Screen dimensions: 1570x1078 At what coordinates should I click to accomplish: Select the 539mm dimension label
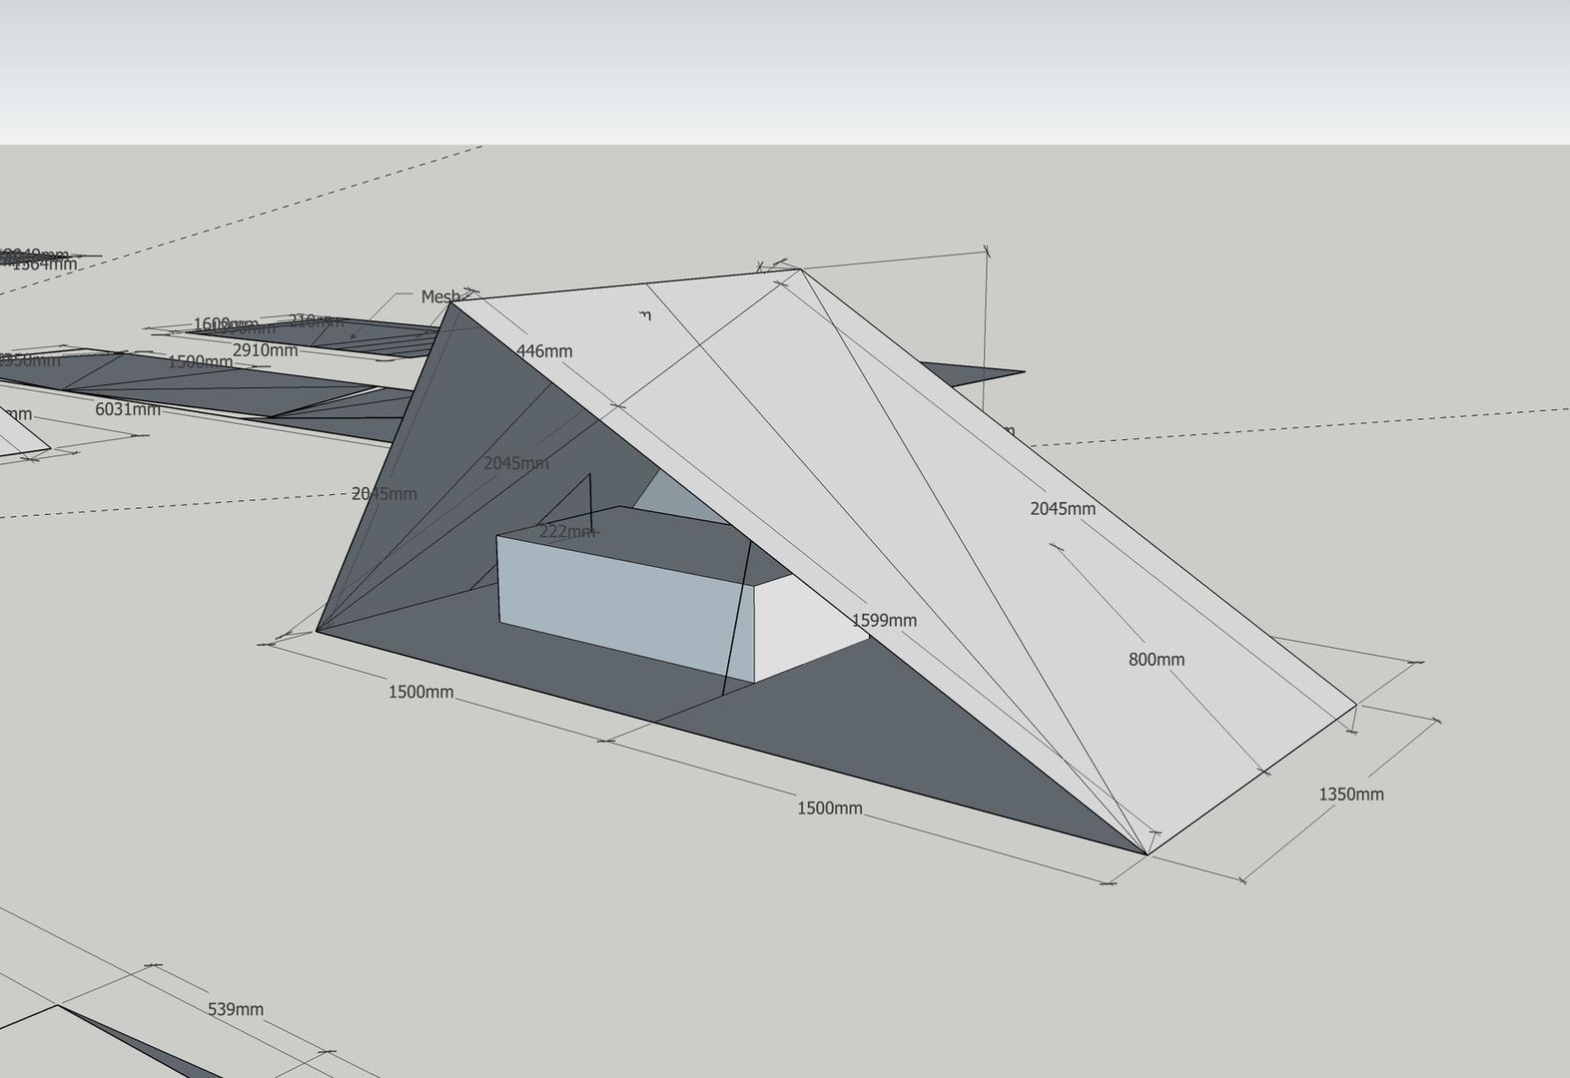[x=236, y=1009]
